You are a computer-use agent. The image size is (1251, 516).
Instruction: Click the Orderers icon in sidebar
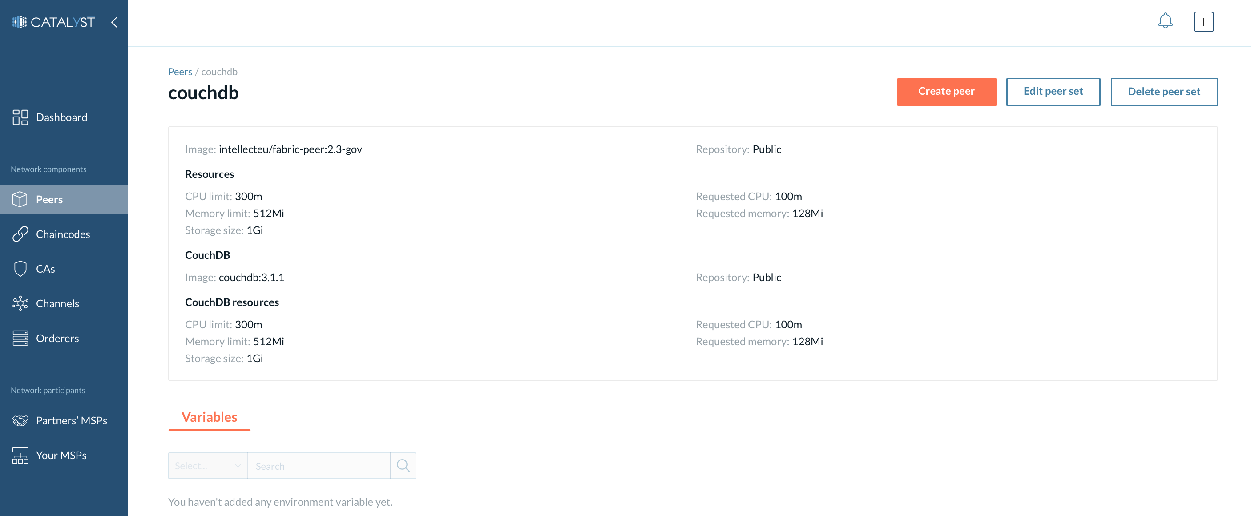[x=21, y=337]
